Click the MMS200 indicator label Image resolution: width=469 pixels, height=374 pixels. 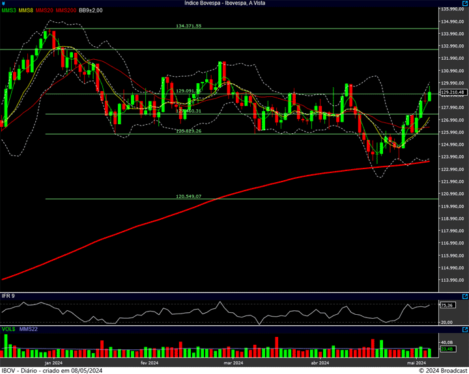[65, 10]
